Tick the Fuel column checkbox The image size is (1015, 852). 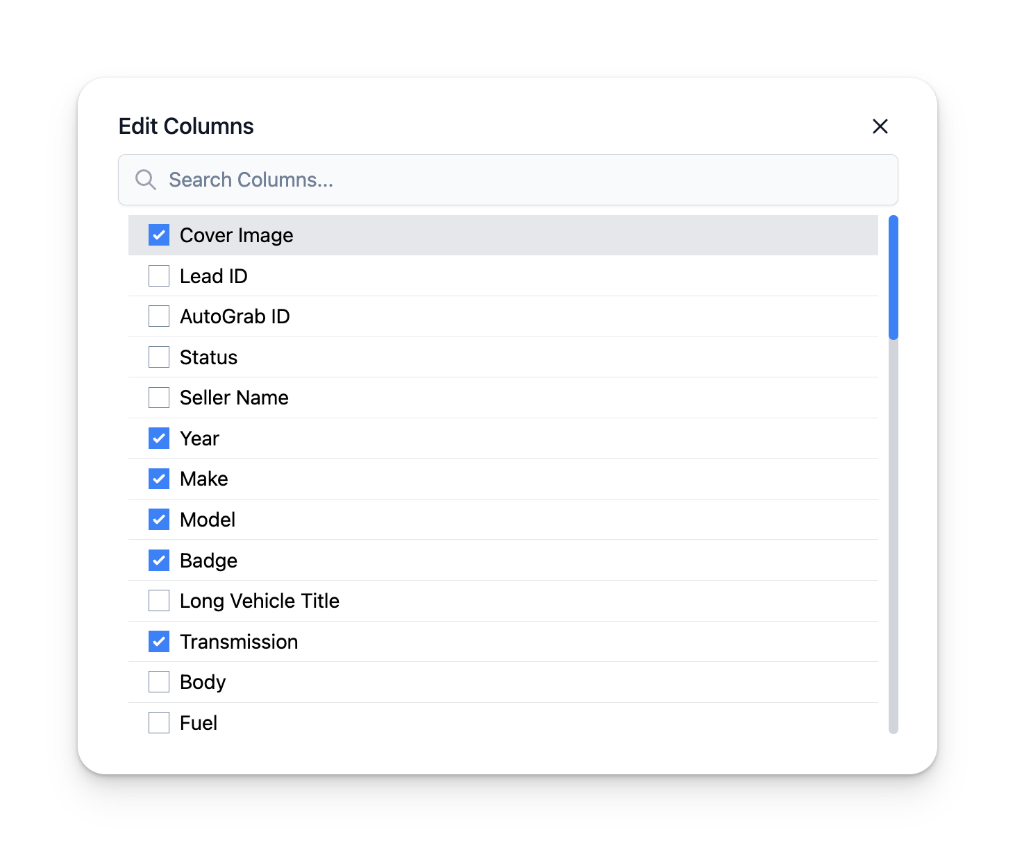pos(159,723)
